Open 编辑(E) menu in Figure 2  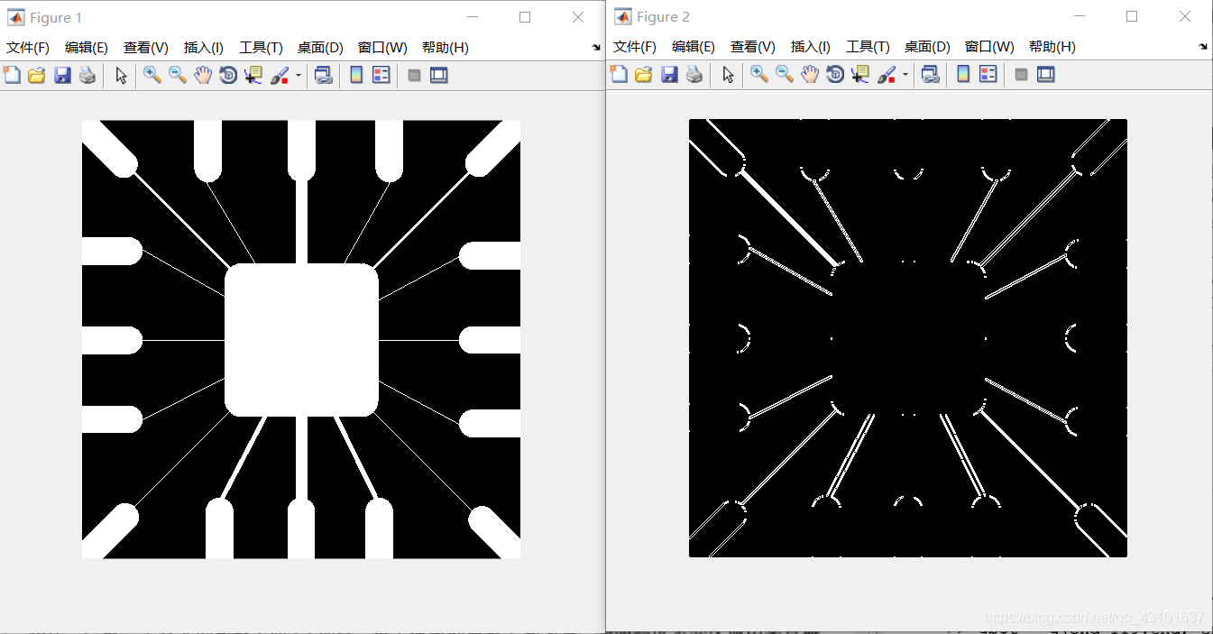click(x=694, y=47)
